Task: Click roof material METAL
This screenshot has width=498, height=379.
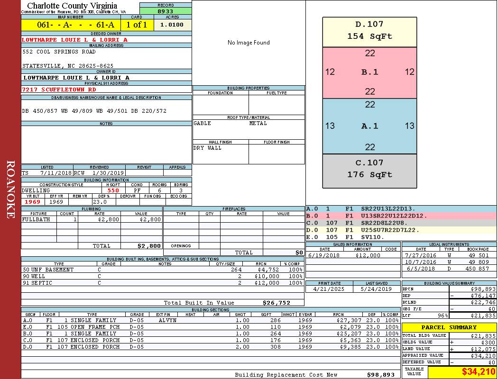Action: (258, 123)
